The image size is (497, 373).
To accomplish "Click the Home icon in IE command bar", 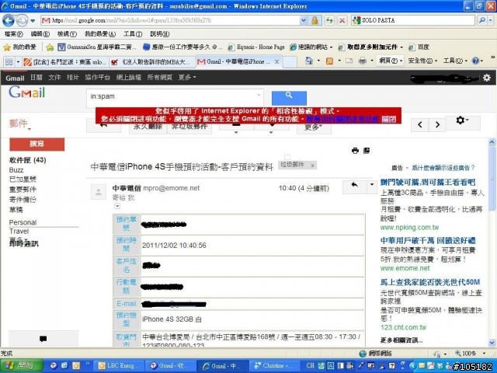I will pos(309,61).
